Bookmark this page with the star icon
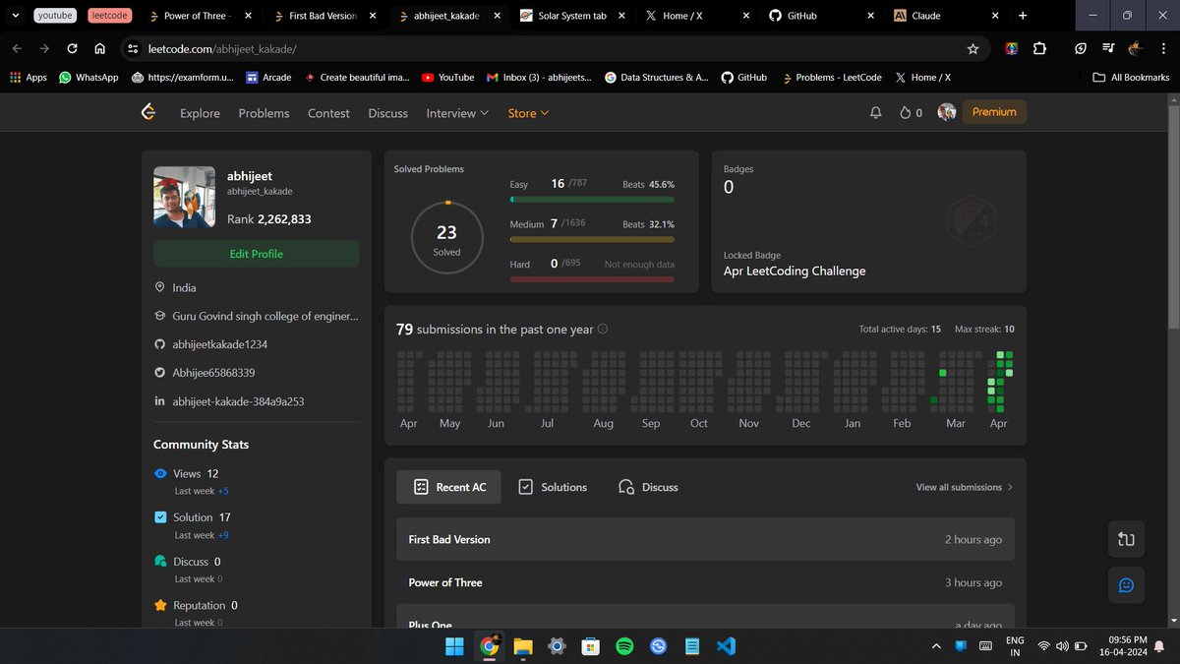This screenshot has height=664, width=1180. click(x=973, y=48)
